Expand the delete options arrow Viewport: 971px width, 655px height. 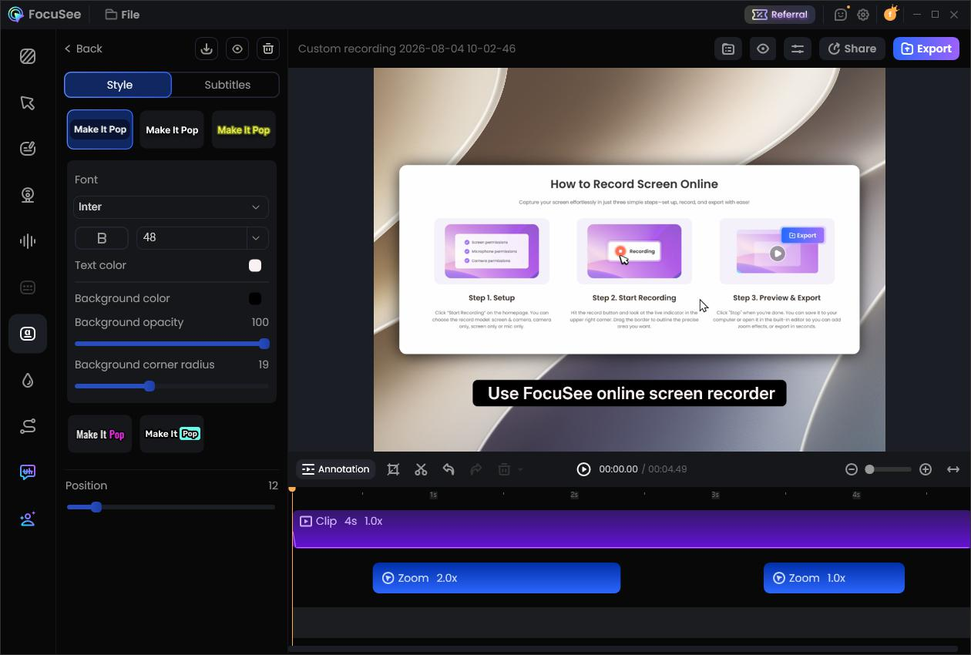pyautogui.click(x=520, y=469)
